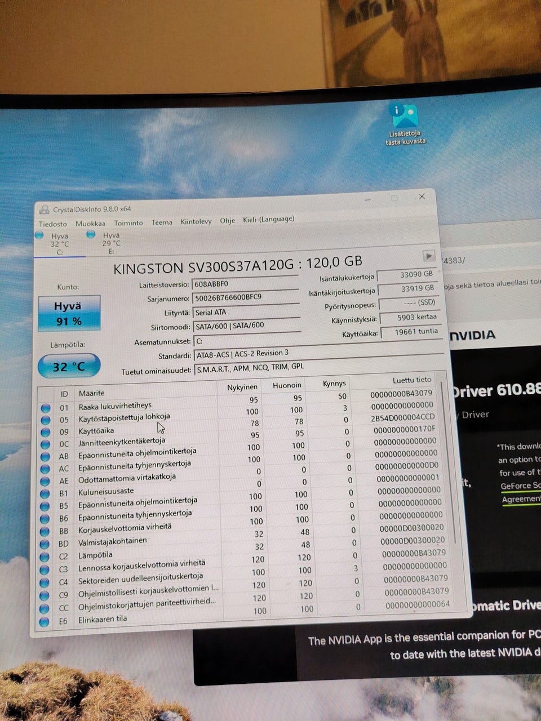The height and width of the screenshot is (721, 541).
Task: Open the Tiedosto menu
Action: pos(52,224)
